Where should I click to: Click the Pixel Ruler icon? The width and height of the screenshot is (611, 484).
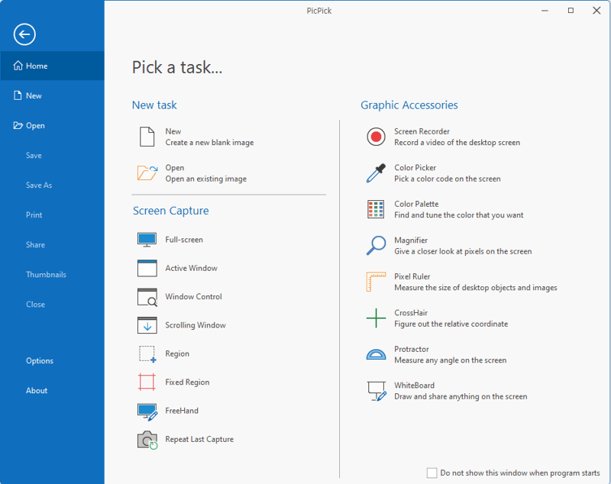click(x=376, y=282)
